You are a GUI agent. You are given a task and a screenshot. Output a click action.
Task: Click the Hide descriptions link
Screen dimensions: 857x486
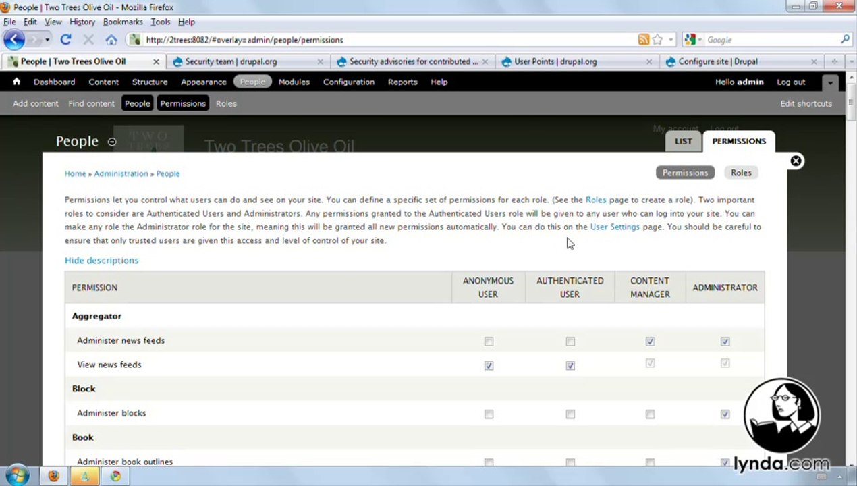coord(101,260)
